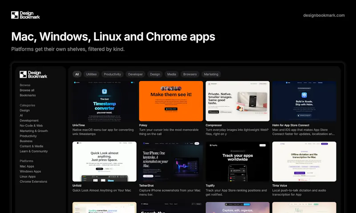The height and width of the screenshot is (213, 356).
Task: Click the Design Bookmark sidebar logo
Action: 33,74
